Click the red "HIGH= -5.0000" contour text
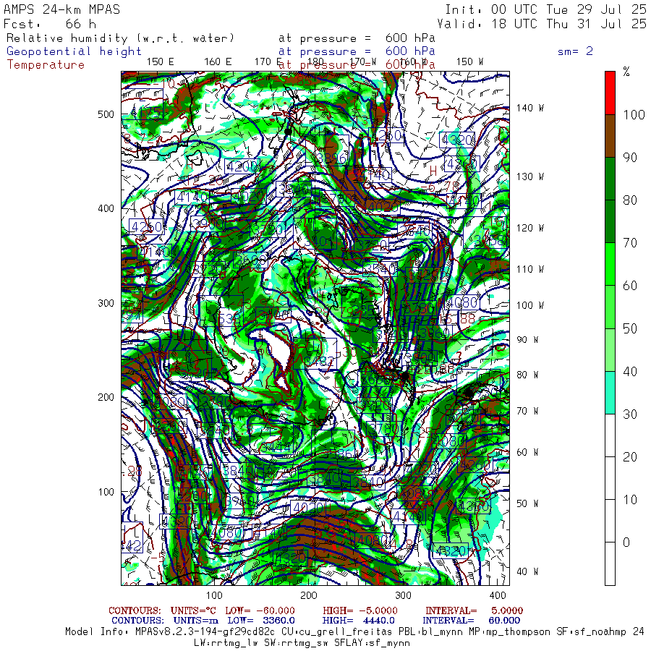The image size is (651, 651). (360, 610)
